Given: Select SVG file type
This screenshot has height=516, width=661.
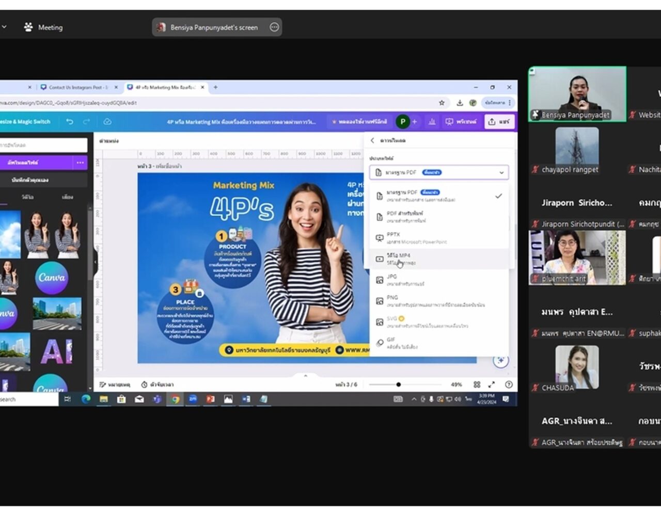Looking at the screenshot, I should click(439, 322).
